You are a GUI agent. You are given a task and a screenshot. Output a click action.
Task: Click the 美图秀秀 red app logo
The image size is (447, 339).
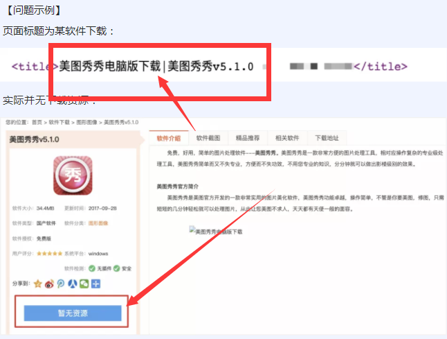tap(73, 175)
